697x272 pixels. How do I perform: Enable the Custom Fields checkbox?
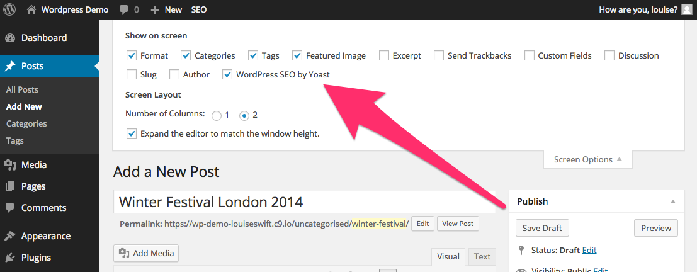(x=530, y=55)
